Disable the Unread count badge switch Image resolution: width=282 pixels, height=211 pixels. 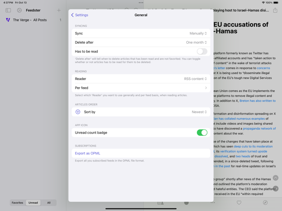point(202,133)
